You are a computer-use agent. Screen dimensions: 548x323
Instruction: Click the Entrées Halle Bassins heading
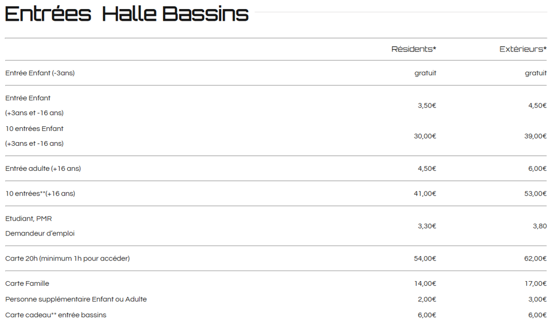[126, 14]
